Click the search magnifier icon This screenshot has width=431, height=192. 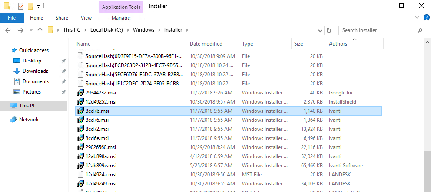click(x=420, y=30)
